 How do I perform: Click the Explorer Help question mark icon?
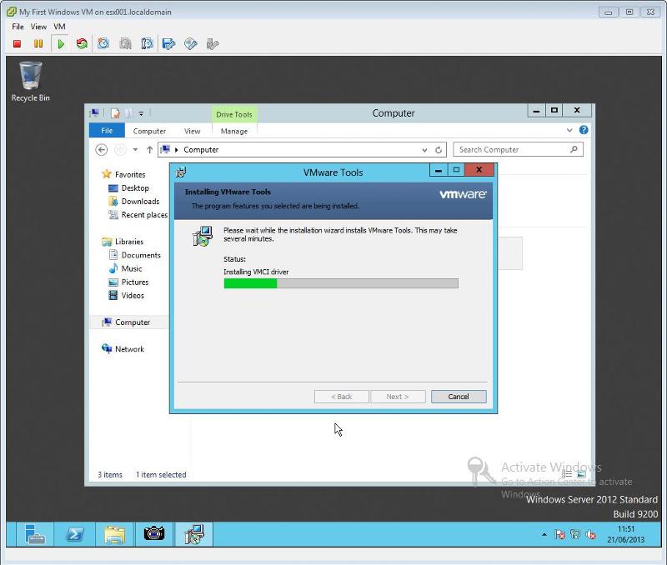point(584,130)
